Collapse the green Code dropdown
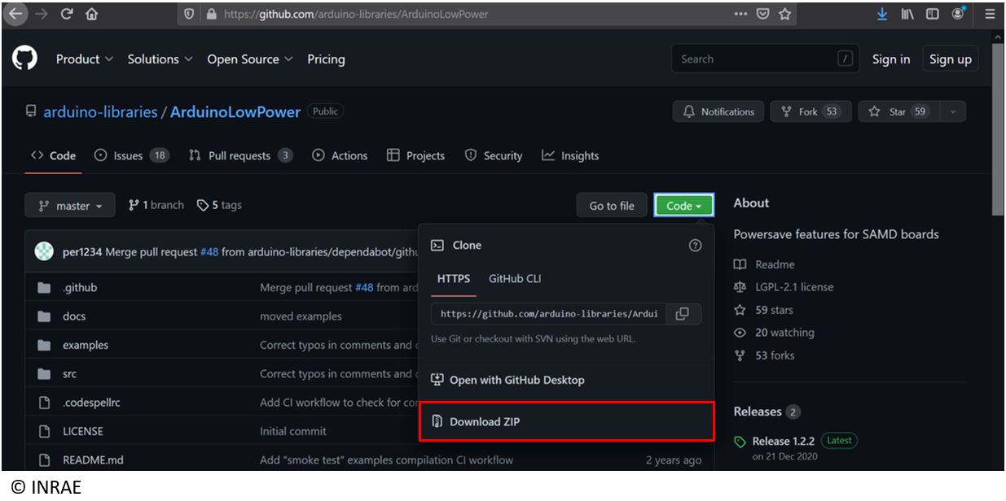Screen dimensions: 1006x501 [683, 207]
